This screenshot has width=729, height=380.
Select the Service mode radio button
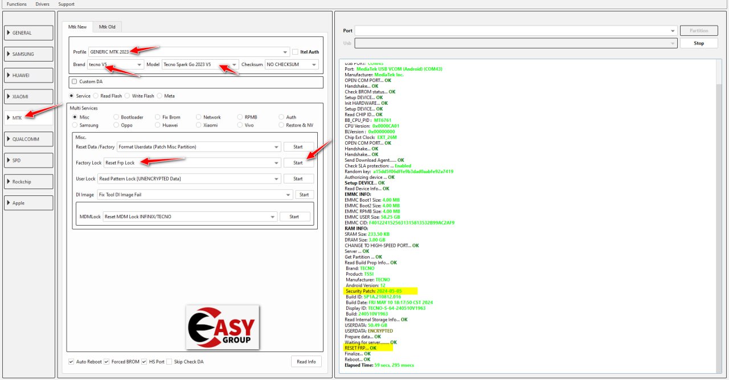[x=72, y=96]
